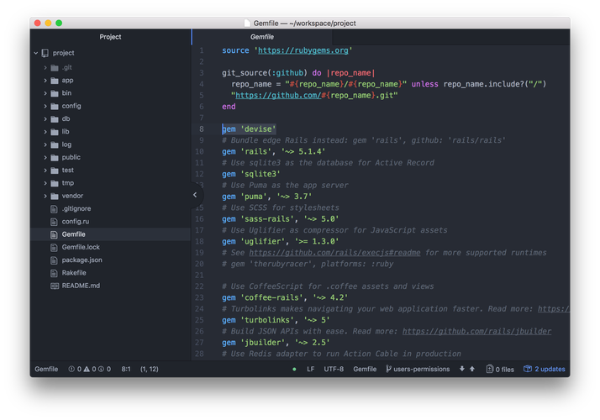Expand the app folder
The width and height of the screenshot is (600, 420).
coord(45,80)
